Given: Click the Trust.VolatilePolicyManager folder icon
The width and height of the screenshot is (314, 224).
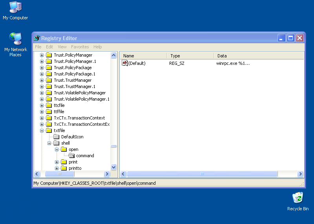Looking at the screenshot, I should point(49,93).
